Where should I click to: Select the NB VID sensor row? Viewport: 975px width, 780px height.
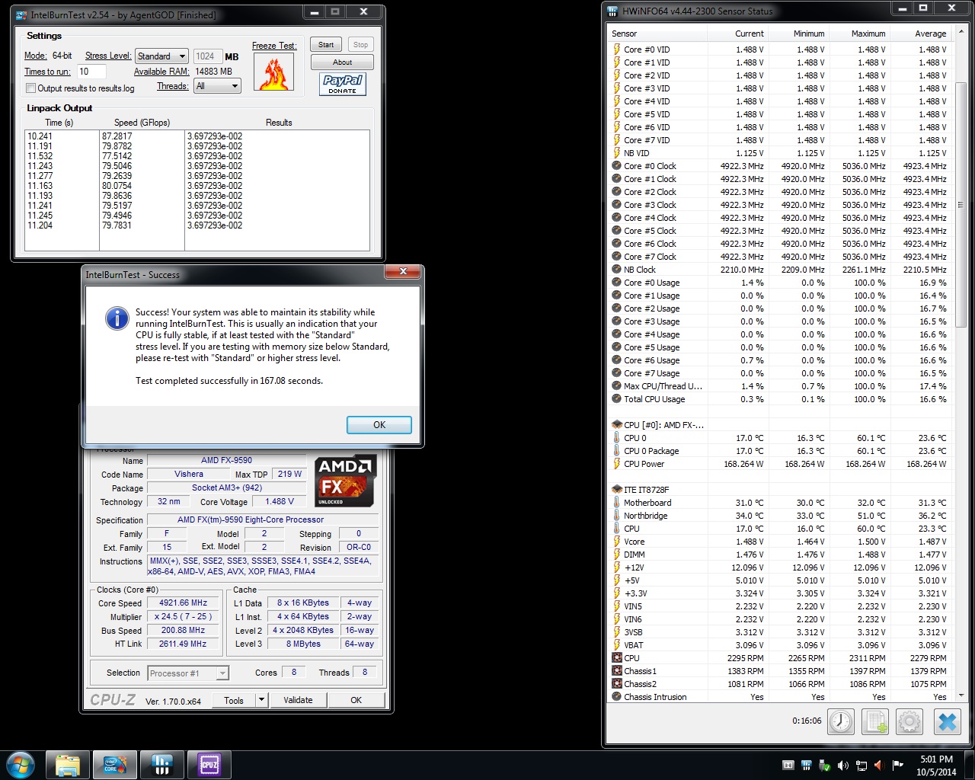click(780, 153)
